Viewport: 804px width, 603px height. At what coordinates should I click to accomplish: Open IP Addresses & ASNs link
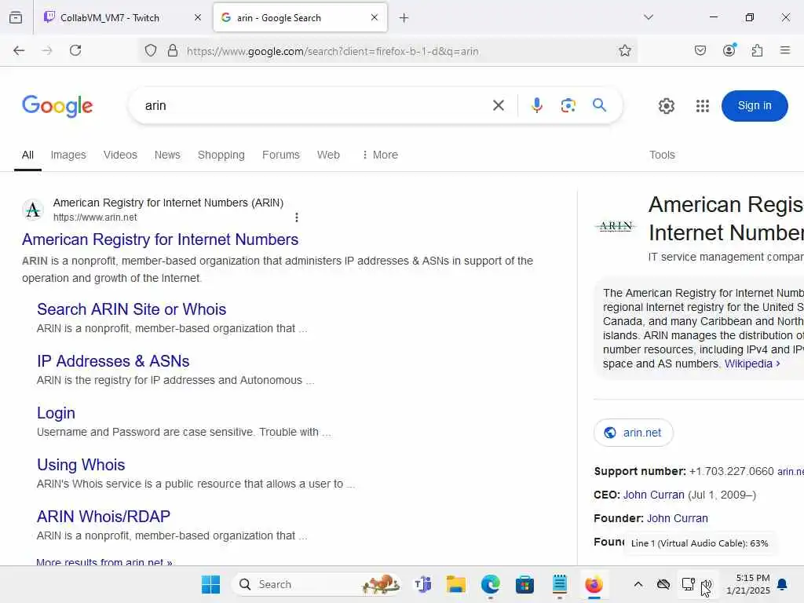click(113, 361)
